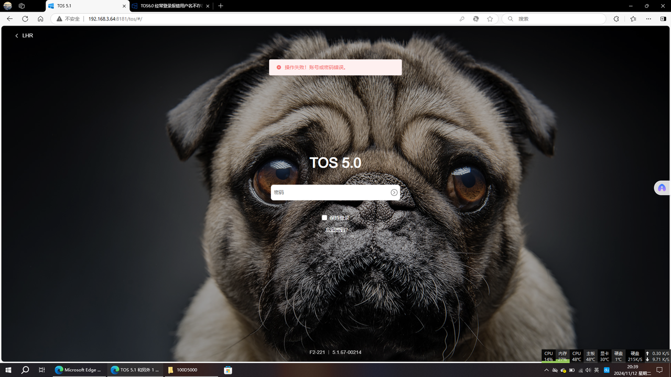
Task: Reload the current page
Action: coord(25,19)
